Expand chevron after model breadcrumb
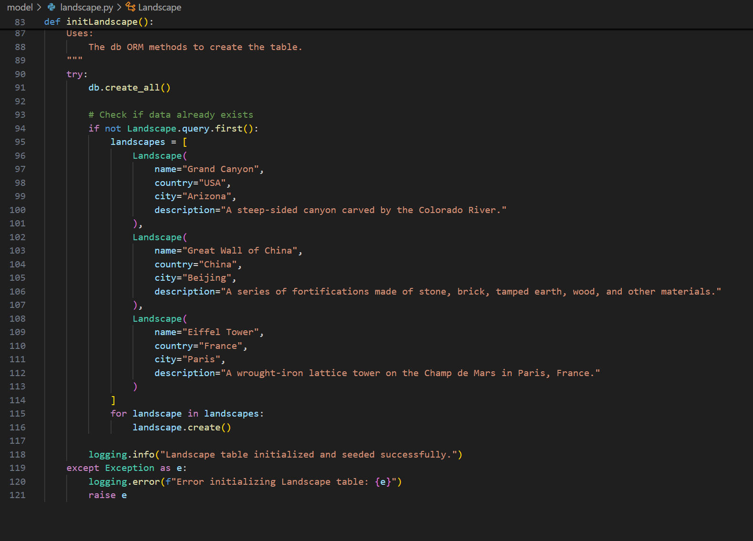The height and width of the screenshot is (541, 753). click(39, 7)
